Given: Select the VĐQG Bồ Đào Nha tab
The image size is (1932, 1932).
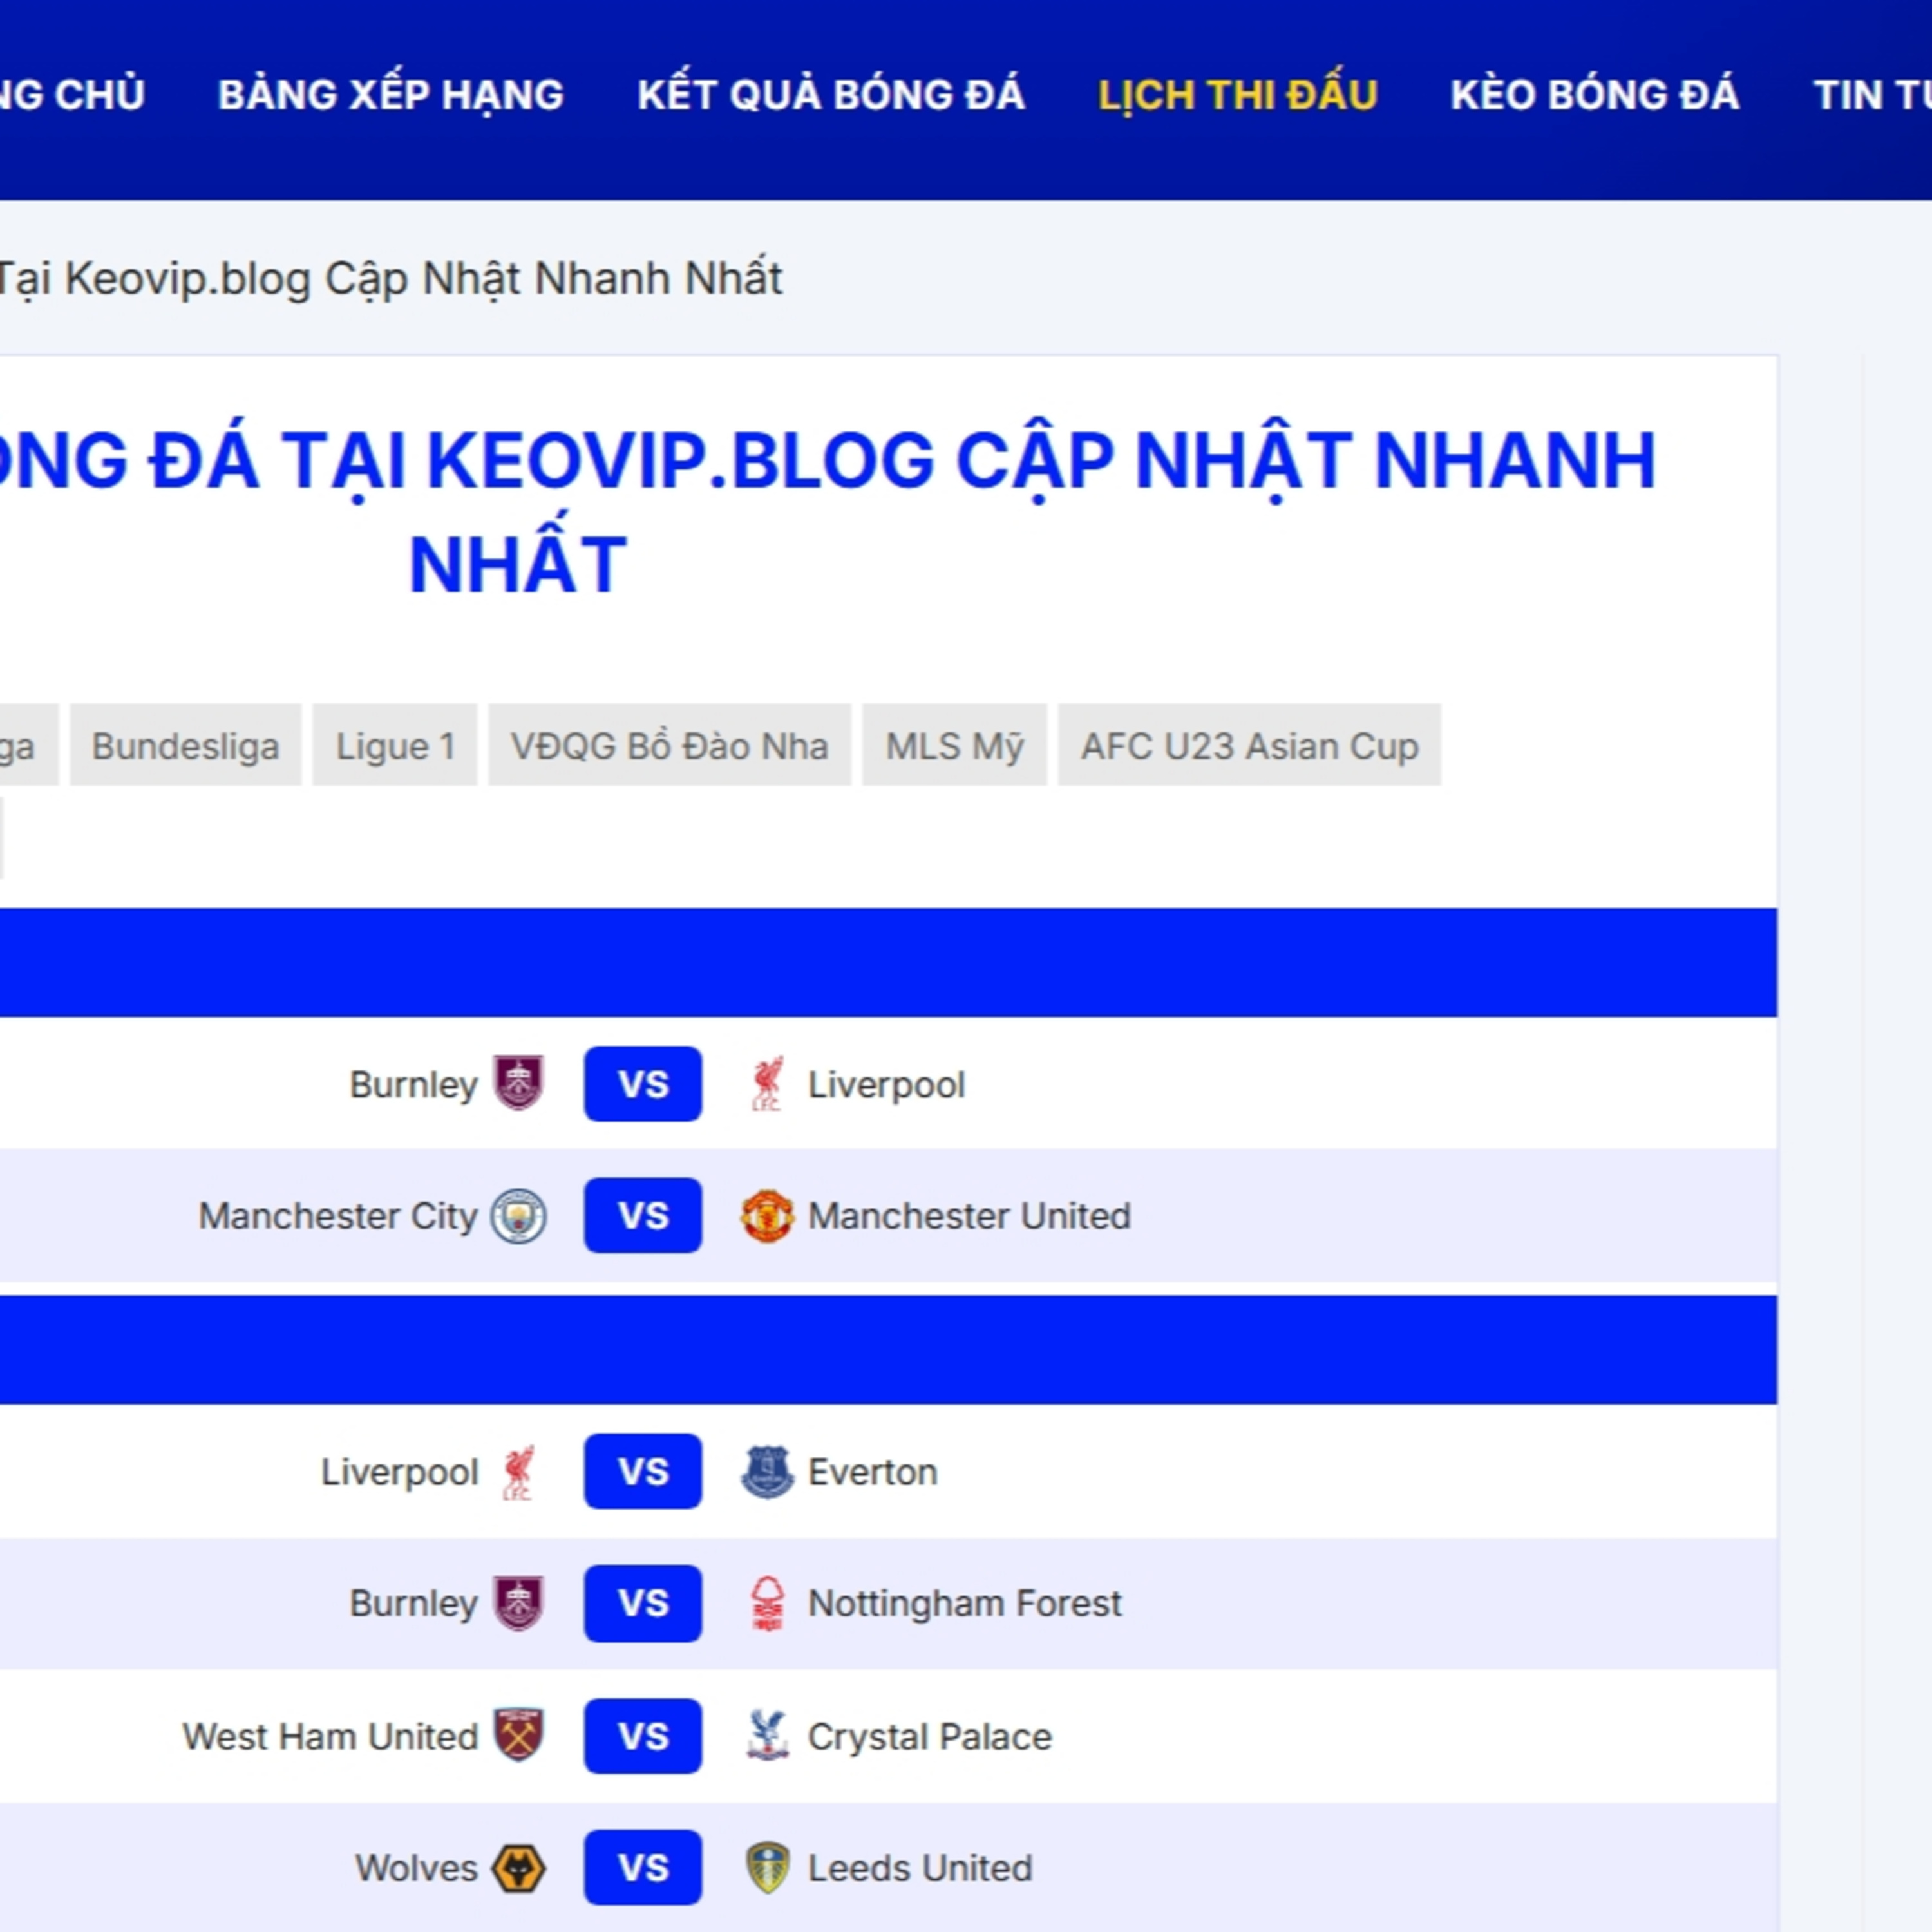Looking at the screenshot, I should [669, 745].
